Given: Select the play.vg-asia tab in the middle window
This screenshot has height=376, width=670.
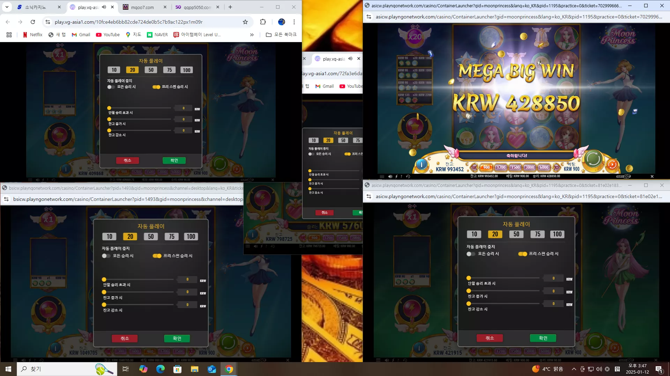Looking at the screenshot, I should click(337, 59).
